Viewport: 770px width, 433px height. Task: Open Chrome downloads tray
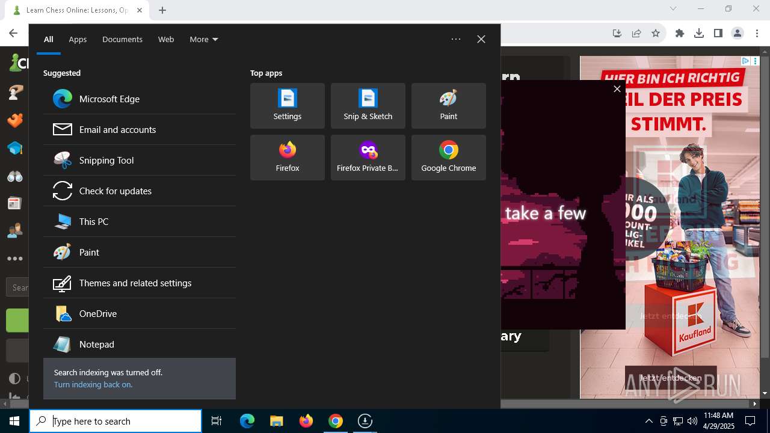(x=699, y=34)
